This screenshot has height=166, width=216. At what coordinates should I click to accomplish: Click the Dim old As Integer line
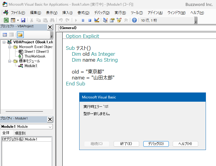pos(93,54)
